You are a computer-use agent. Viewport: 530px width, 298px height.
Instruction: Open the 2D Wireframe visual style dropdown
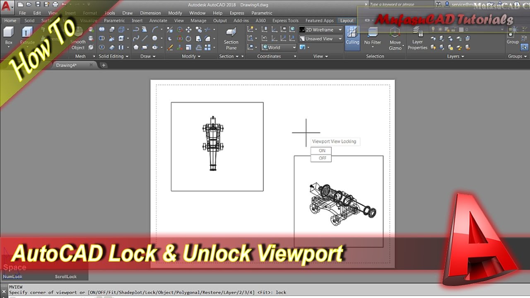[321, 30]
